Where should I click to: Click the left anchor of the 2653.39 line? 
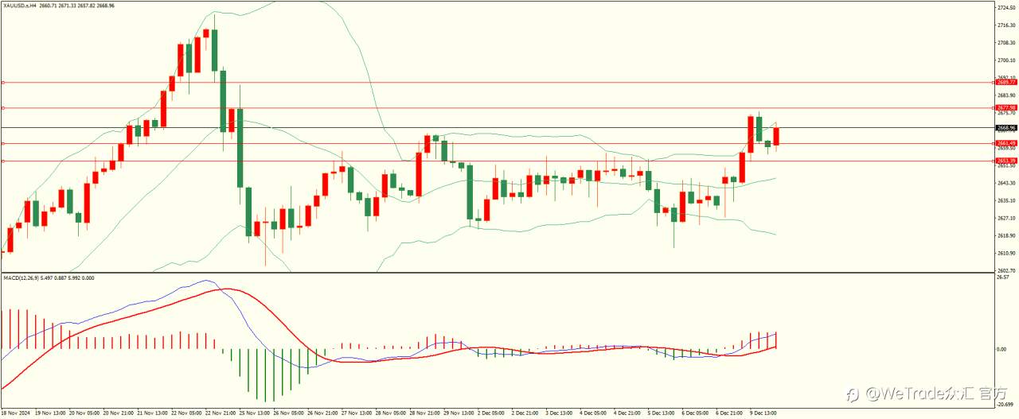tap(3, 161)
